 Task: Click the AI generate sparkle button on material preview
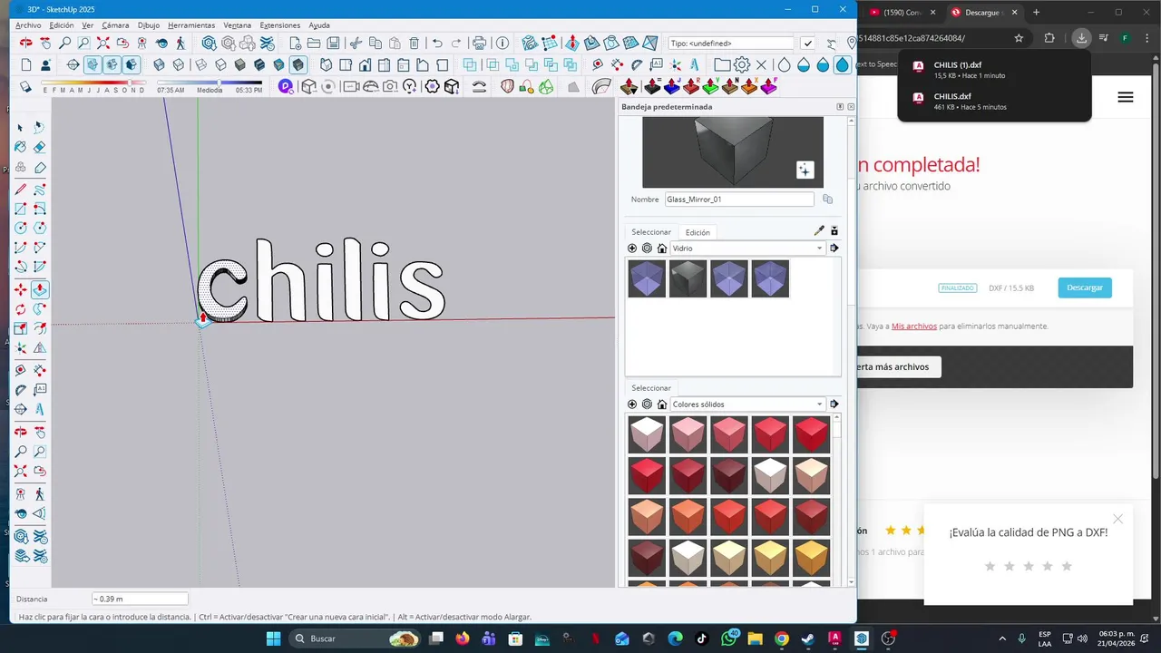805,170
